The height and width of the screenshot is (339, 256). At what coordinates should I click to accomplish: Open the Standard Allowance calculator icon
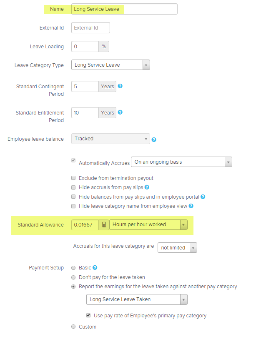click(104, 225)
